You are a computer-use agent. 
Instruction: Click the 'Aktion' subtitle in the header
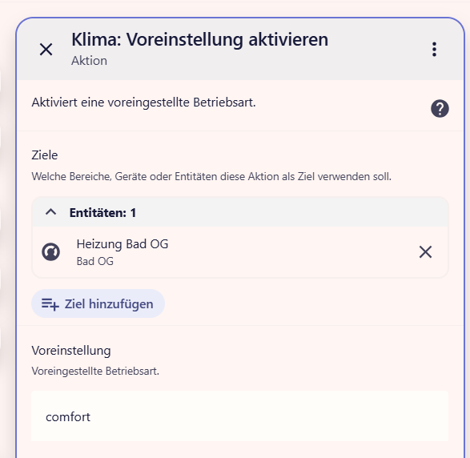(x=89, y=61)
